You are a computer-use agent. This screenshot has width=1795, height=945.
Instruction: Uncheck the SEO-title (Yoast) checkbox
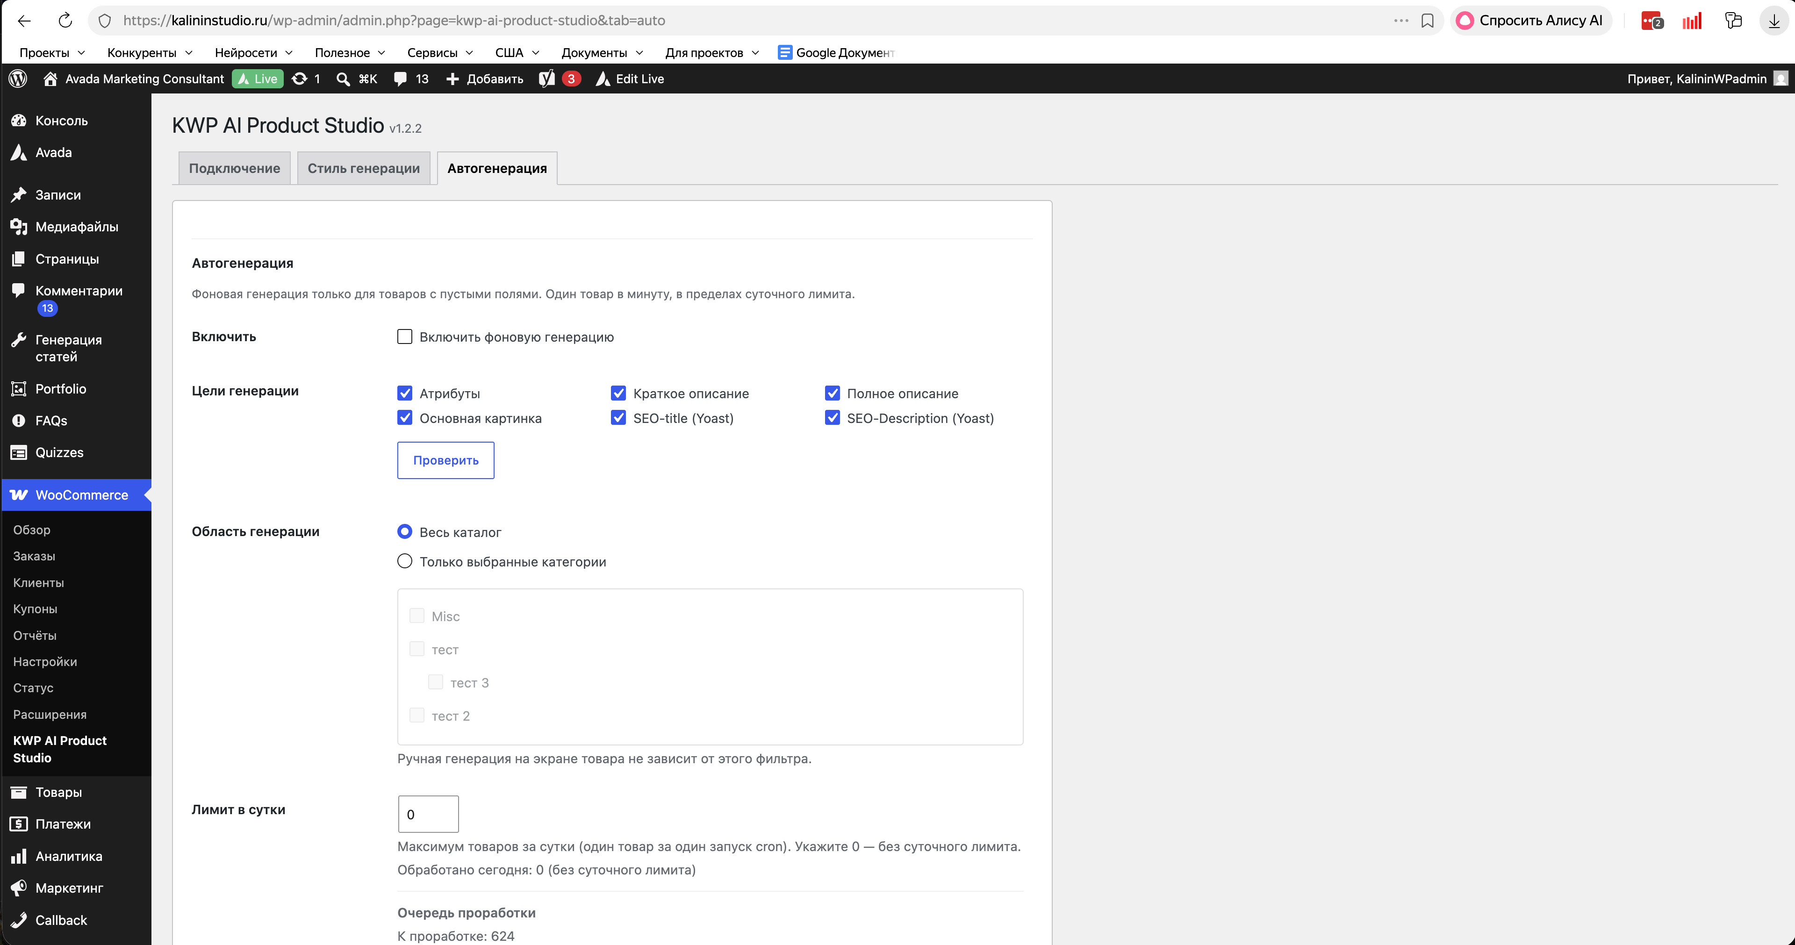click(x=618, y=417)
